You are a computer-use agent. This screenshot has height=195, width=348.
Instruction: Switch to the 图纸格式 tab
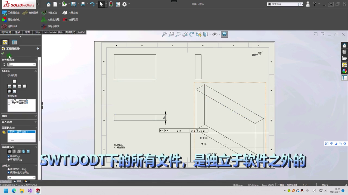[x=70, y=32]
